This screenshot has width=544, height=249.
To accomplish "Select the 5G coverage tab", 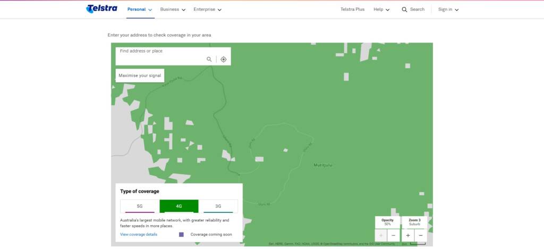I will click(x=140, y=206).
